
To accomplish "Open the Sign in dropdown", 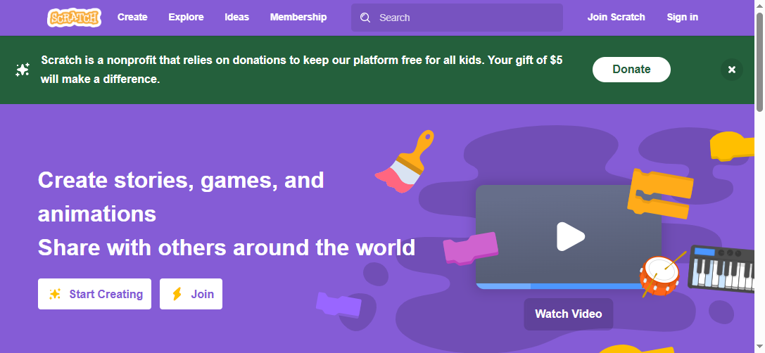I will tap(682, 18).
